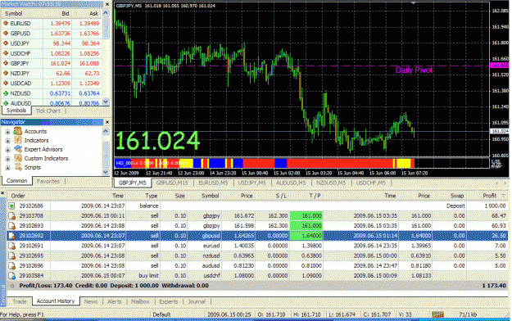The width and height of the screenshot is (512, 321).
Task: Open the USDJPY,M5 chart tab
Action: (251, 183)
